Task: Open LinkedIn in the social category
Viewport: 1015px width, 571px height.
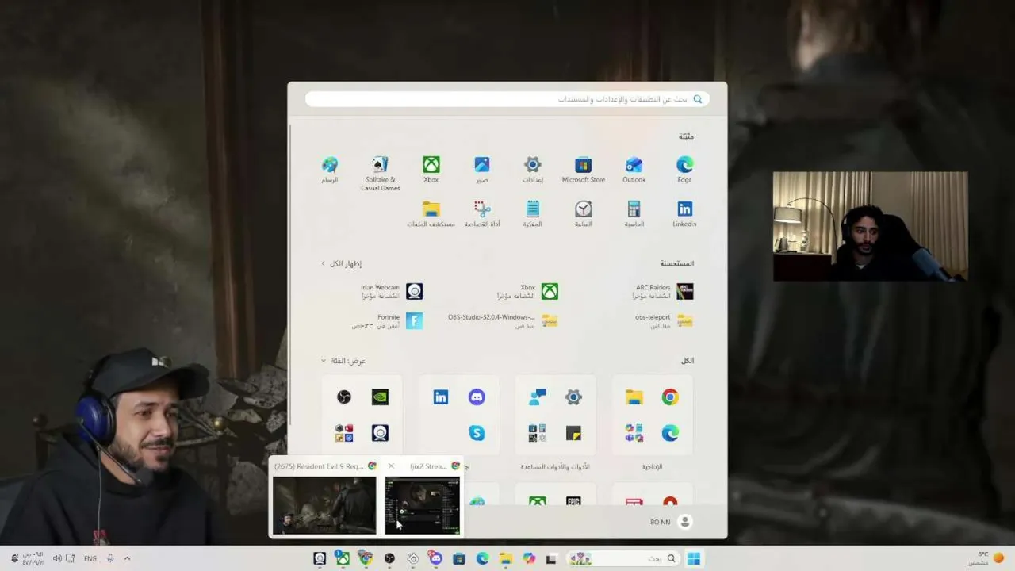Action: coord(440,397)
